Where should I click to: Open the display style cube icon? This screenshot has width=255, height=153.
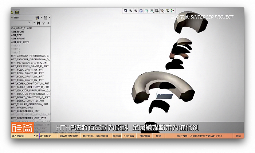(x=146, y=11)
